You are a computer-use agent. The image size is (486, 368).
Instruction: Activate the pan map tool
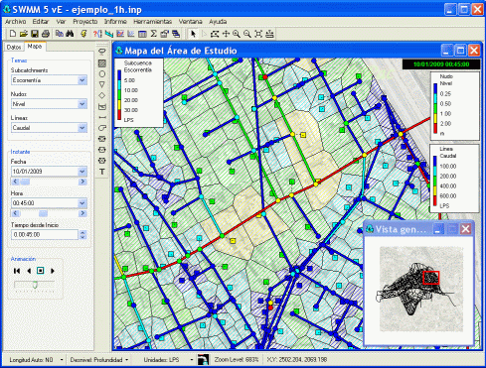click(226, 34)
